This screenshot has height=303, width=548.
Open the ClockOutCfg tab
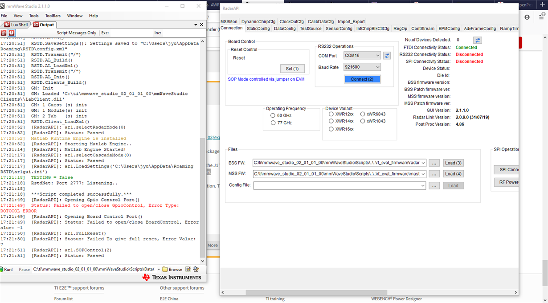[291, 21]
